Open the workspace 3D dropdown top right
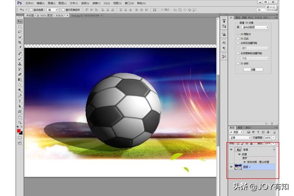This screenshot has height=196, width=294. [266, 10]
